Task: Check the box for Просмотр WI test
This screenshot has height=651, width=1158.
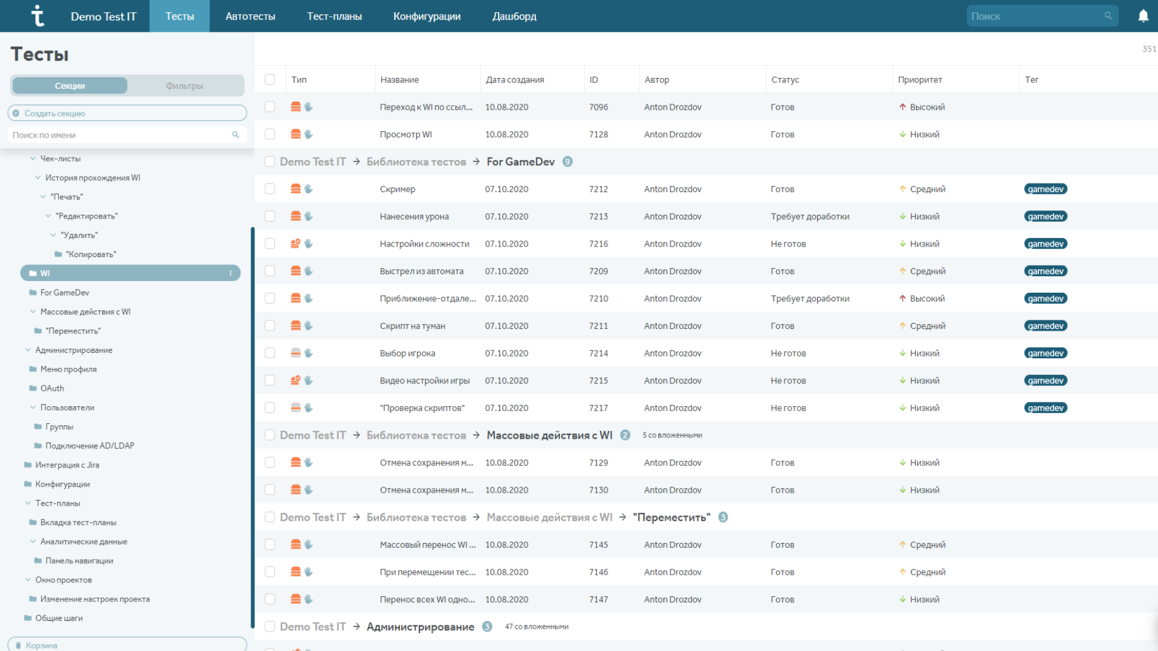Action: pyautogui.click(x=270, y=134)
